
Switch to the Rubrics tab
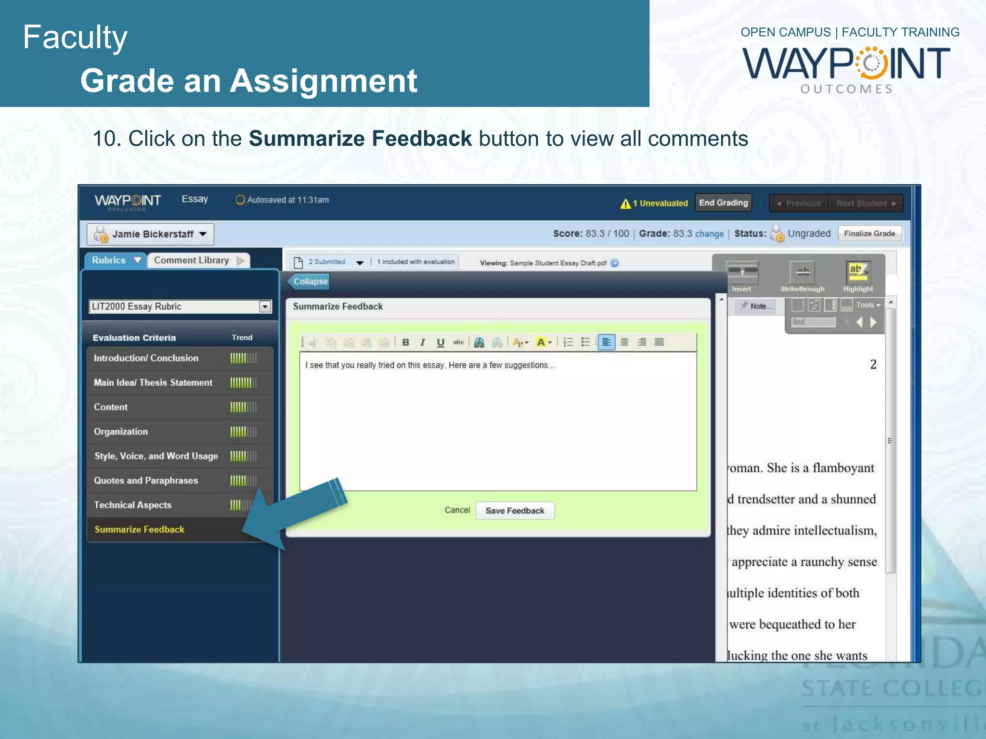(x=116, y=260)
